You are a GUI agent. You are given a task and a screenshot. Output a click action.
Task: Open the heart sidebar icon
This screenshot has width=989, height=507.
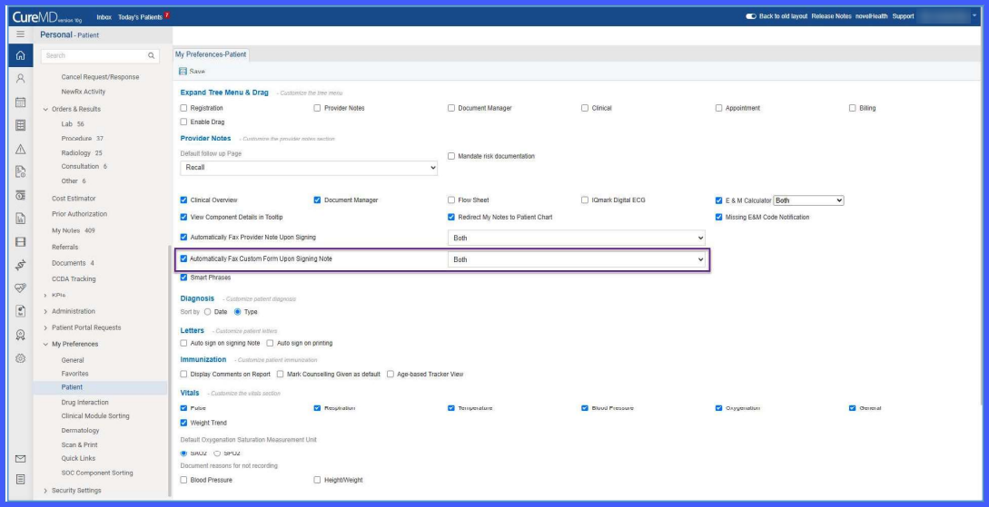tap(20, 288)
